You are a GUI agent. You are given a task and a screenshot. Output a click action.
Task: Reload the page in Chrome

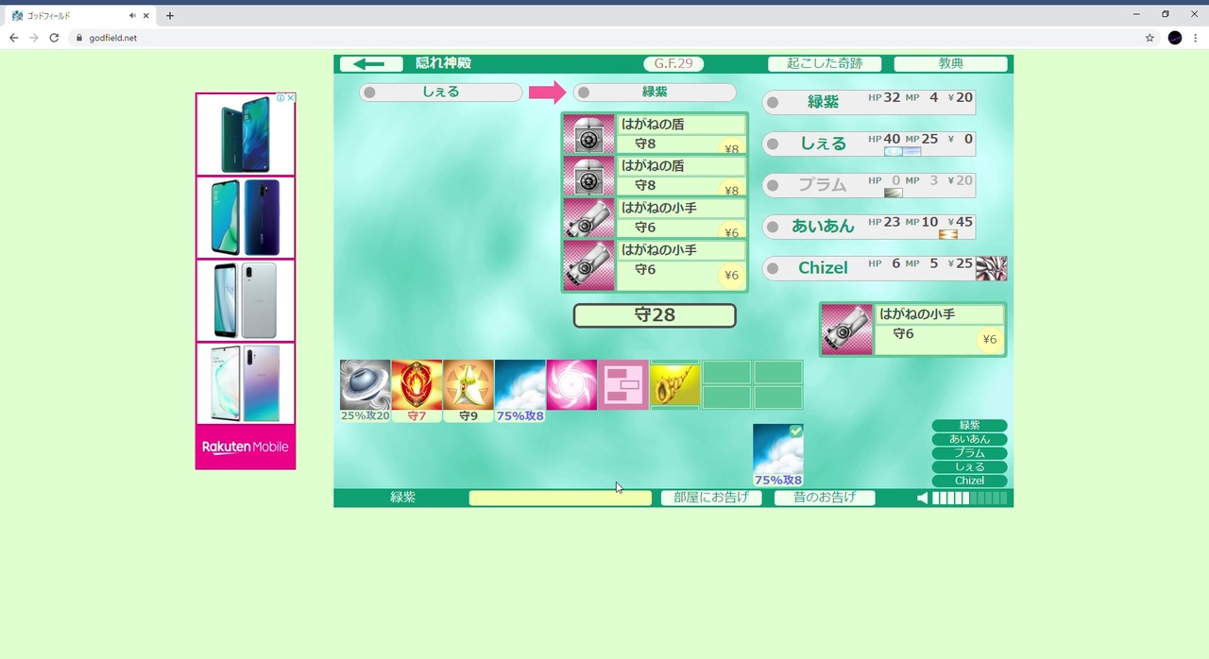coord(54,38)
